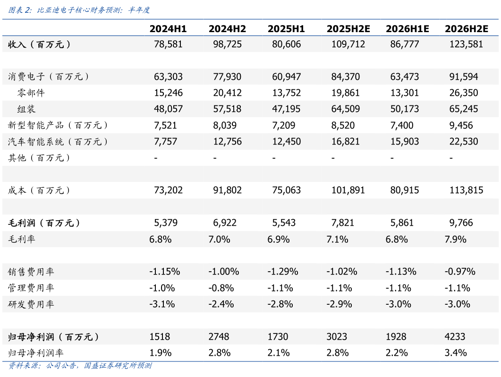Click the 2026H2E column header

point(466,29)
